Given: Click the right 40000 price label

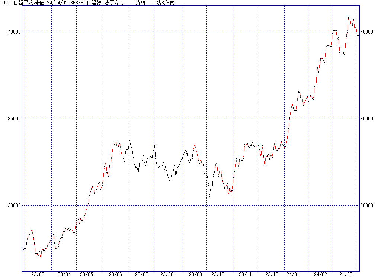Looking at the screenshot, I should pos(367,32).
